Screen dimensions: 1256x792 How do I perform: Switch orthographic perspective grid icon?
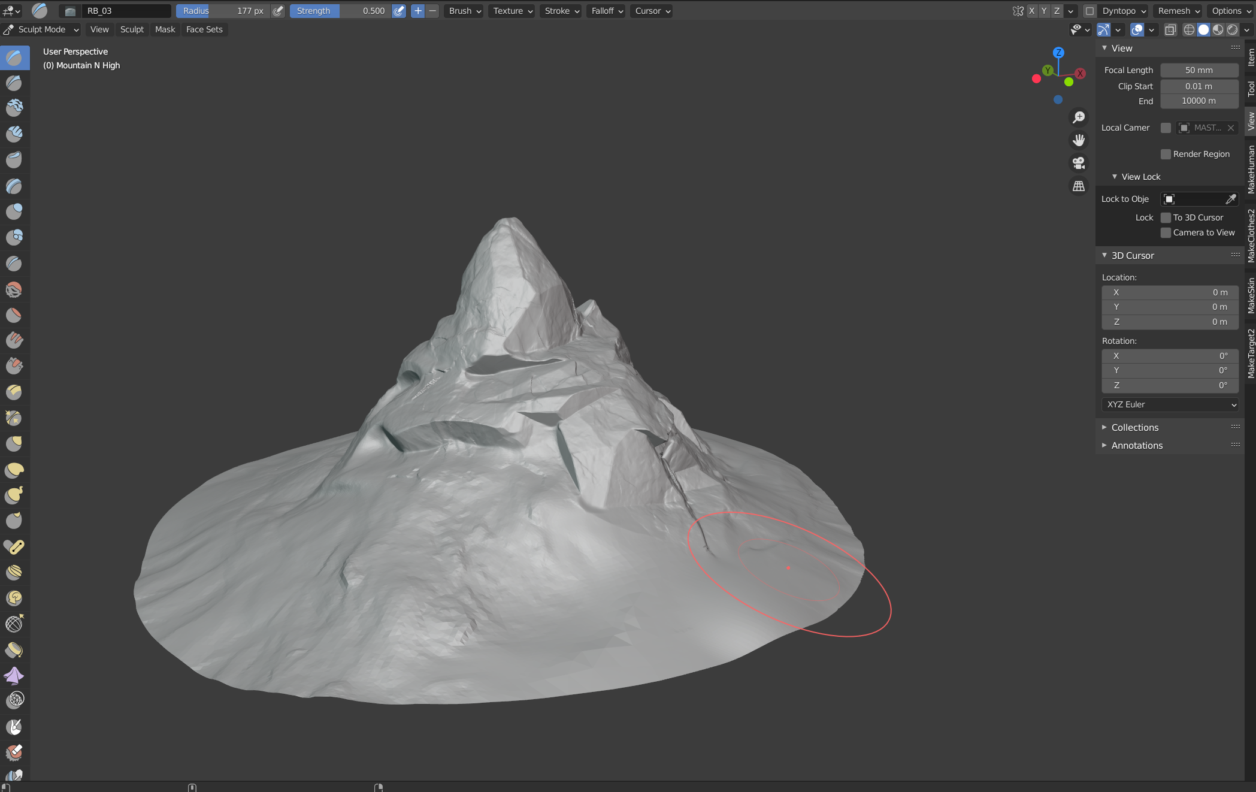(1079, 186)
